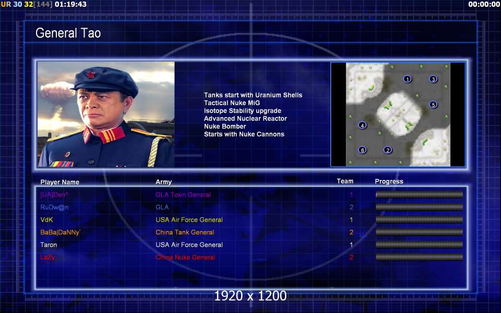
Task: Select the "Advanced Nuclear Reactor" text
Action: pyautogui.click(x=245, y=118)
